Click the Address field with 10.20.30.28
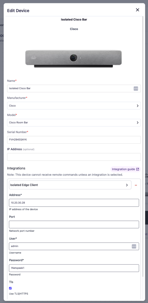The image size is (148, 303). [x=74, y=203]
